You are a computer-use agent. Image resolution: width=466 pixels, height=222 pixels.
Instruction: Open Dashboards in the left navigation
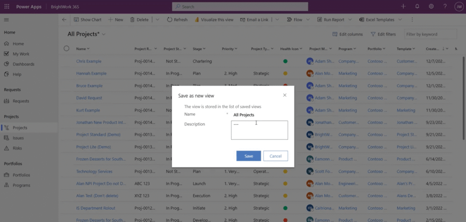click(x=23, y=64)
